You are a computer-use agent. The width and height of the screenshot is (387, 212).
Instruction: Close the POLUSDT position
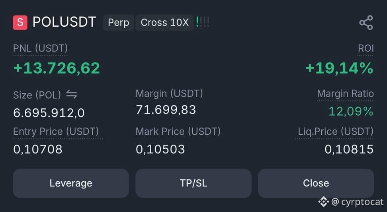316,183
